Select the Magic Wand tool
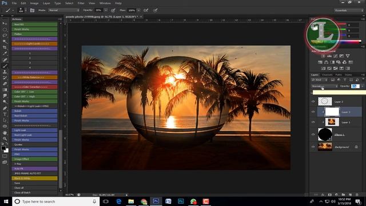 tap(5, 42)
